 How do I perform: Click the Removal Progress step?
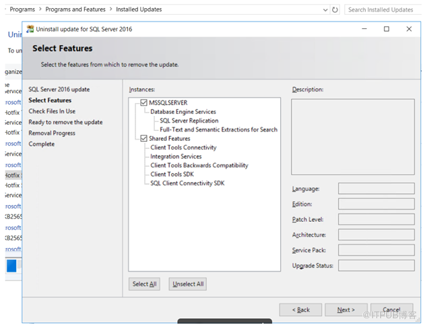[52, 133]
